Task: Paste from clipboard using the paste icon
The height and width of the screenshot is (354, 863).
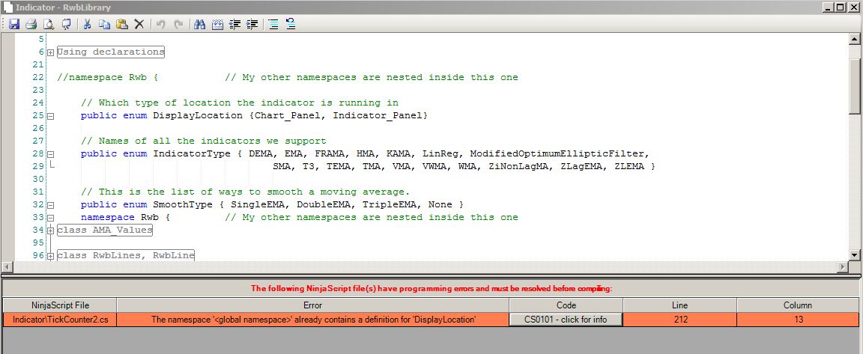Action: pos(122,24)
